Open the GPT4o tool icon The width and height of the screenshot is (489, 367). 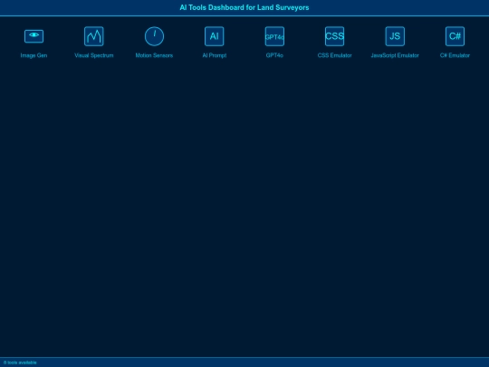tap(274, 36)
